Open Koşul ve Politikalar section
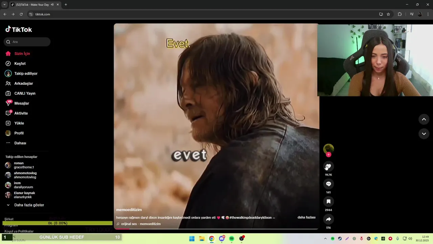 (x=19, y=231)
